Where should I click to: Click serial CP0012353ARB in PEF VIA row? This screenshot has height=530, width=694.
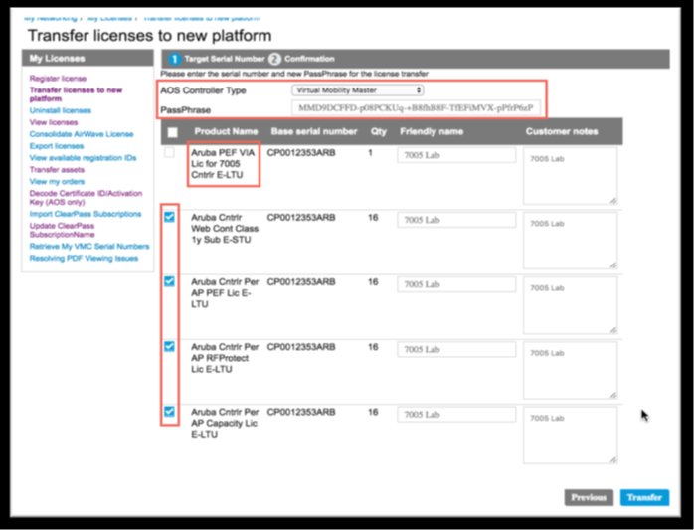coord(301,153)
